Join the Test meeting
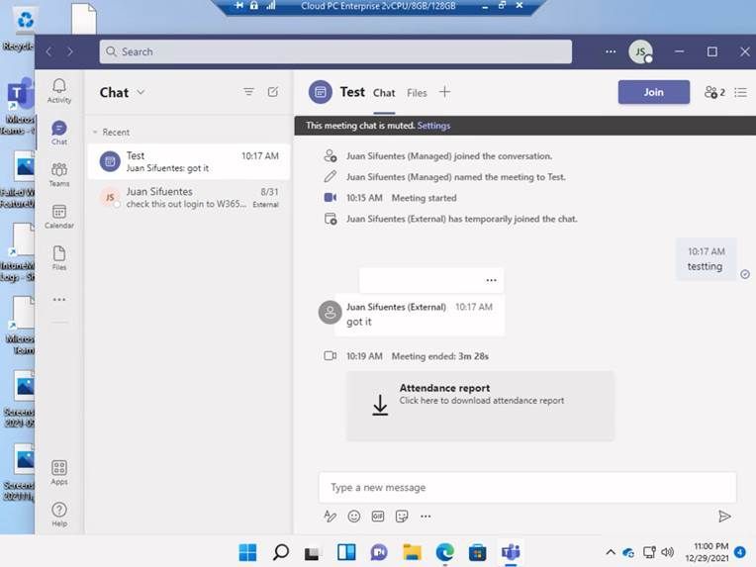 point(654,92)
